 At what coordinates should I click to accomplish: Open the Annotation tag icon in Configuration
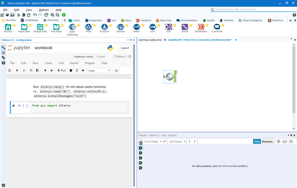pos(3,58)
